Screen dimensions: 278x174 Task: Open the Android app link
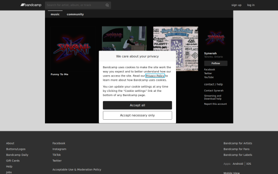(238, 164)
